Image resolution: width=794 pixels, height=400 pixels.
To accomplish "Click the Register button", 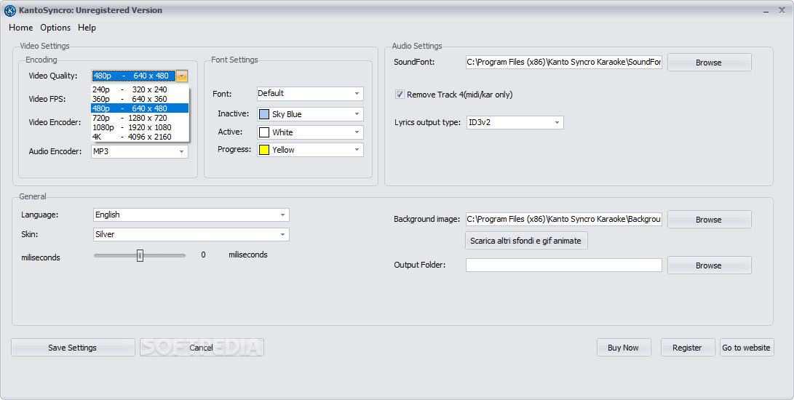I will tap(688, 348).
